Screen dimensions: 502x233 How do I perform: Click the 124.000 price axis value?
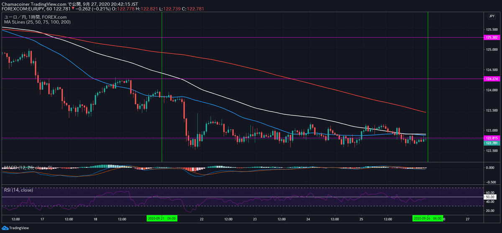(x=492, y=90)
